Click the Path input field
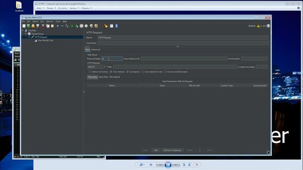 coord(175,67)
